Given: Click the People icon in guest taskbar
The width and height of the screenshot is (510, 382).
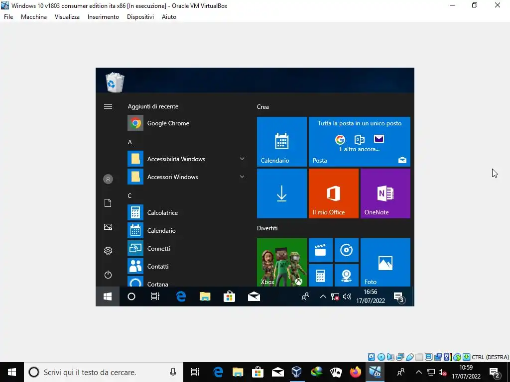Looking at the screenshot, I should coord(305,296).
